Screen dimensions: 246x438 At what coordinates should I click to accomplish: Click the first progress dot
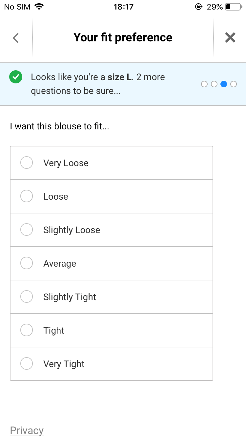204,84
